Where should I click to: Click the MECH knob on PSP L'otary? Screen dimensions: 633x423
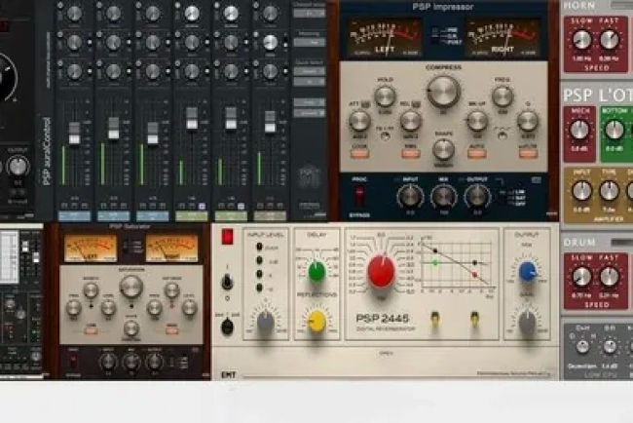click(579, 130)
